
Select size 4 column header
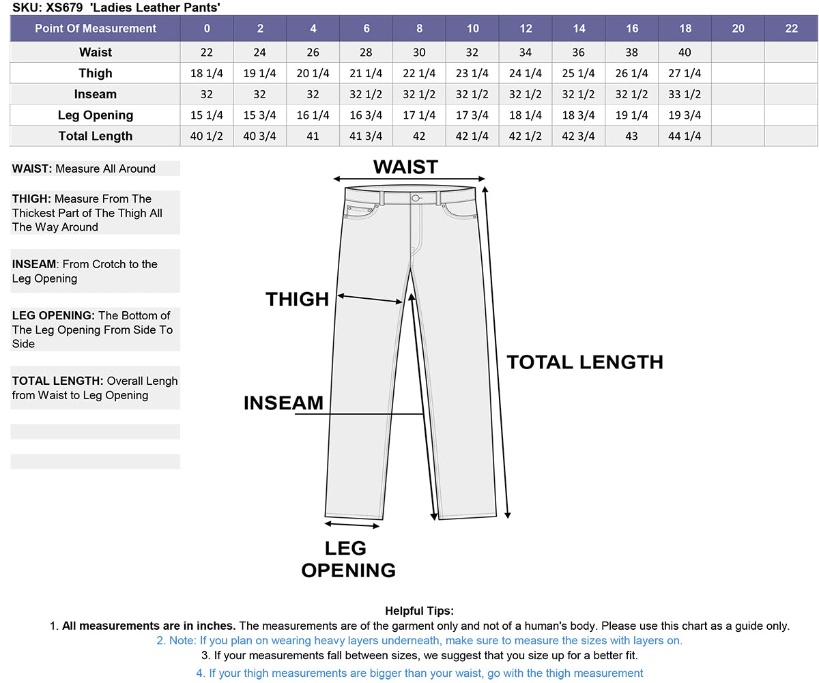(313, 29)
